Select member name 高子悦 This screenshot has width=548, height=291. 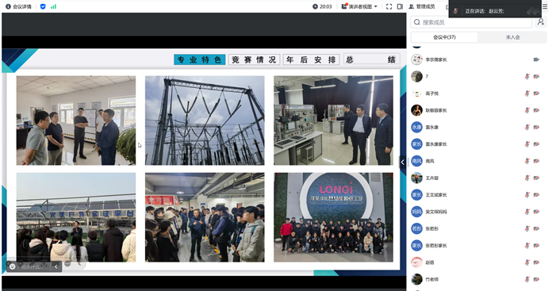(x=432, y=94)
